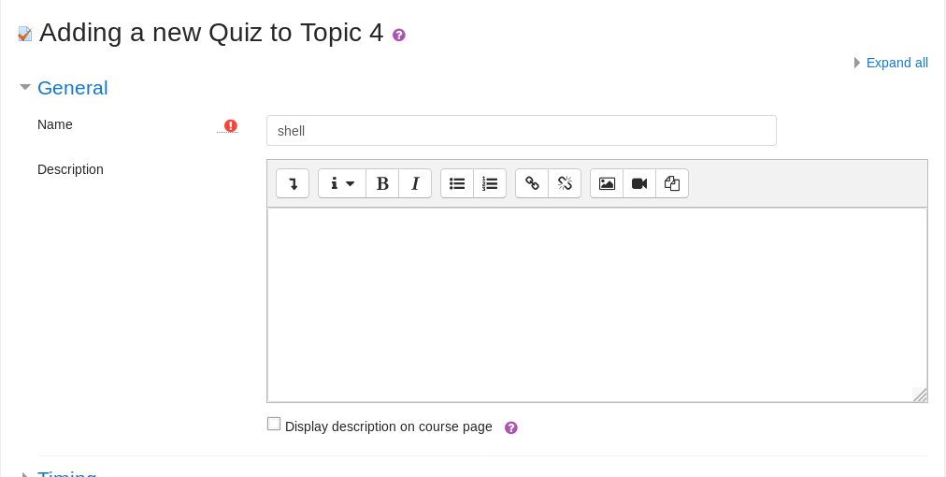Apply italic formatting in the description editor

[x=415, y=183]
